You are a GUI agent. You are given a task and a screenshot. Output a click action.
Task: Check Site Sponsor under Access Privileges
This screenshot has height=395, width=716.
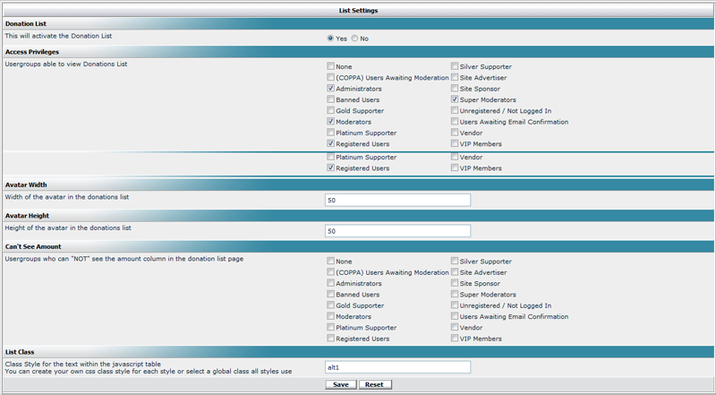(x=455, y=89)
